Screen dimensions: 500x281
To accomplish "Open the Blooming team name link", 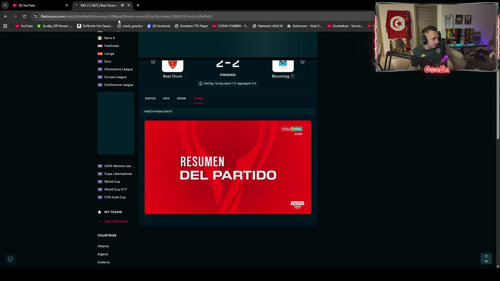I will click(280, 76).
